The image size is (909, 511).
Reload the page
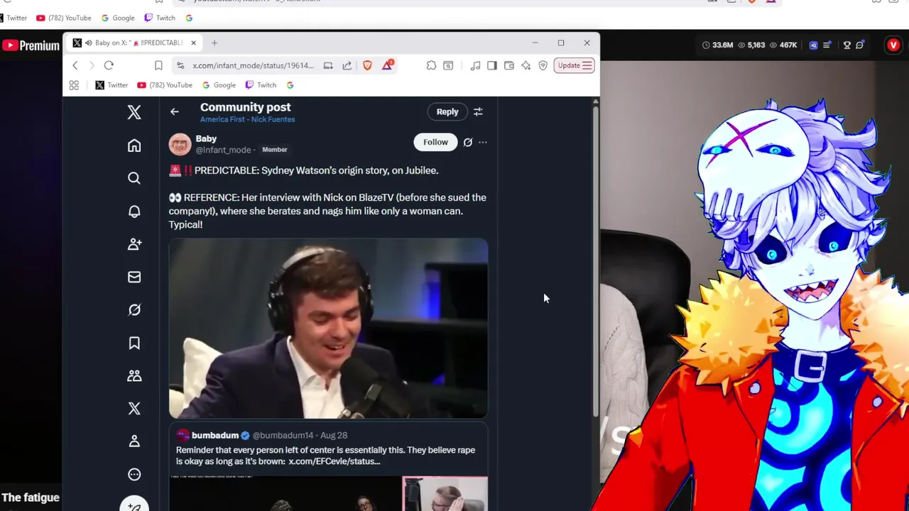click(109, 65)
